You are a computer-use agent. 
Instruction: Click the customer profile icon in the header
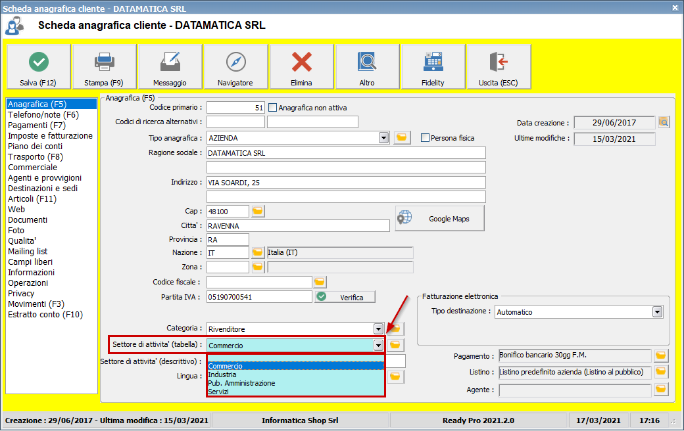coord(14,26)
